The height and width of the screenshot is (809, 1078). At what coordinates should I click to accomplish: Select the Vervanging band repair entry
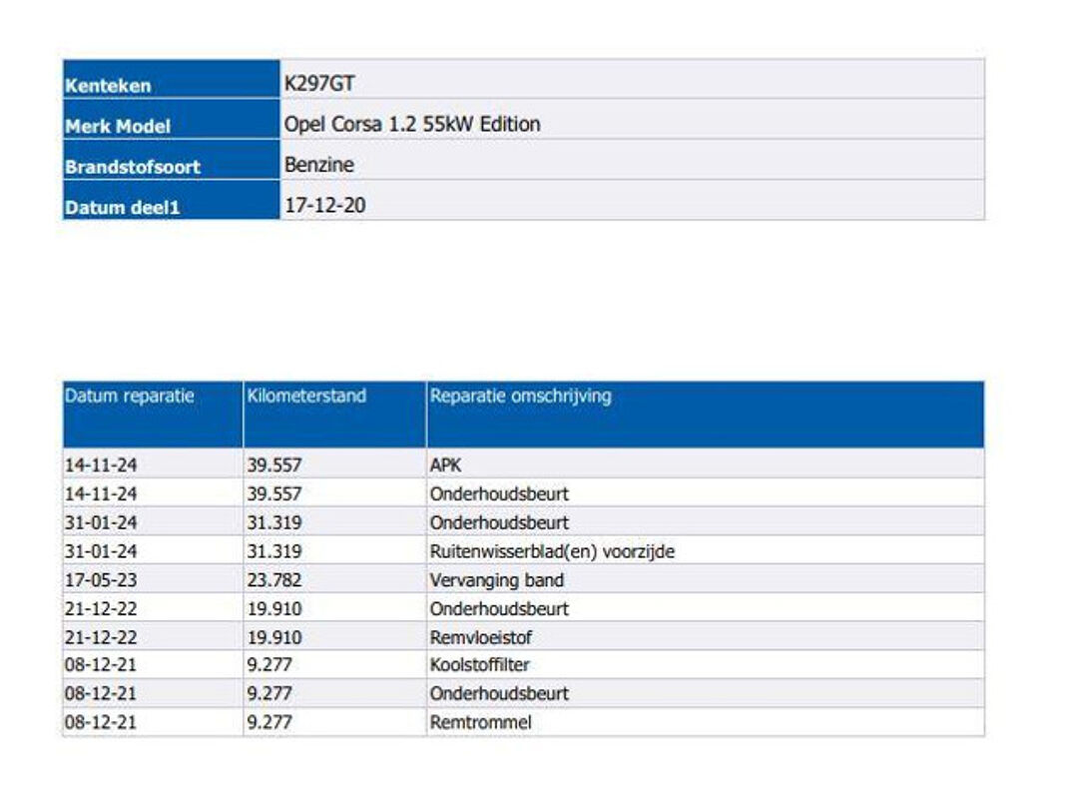coord(496,580)
